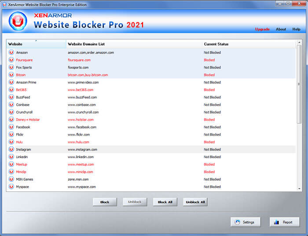Click the Disney + Hotstar row icon

(x=11, y=120)
